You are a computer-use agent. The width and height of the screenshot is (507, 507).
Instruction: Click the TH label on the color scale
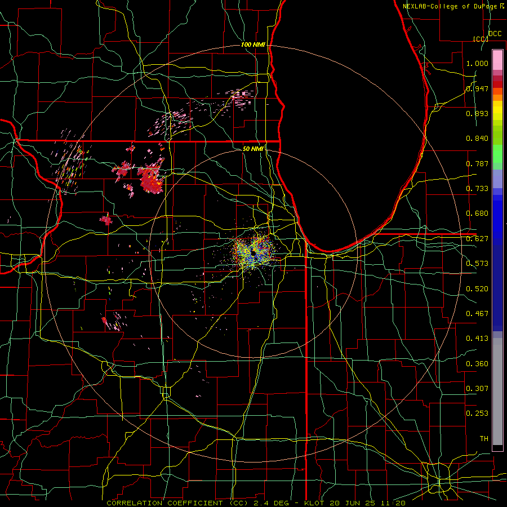484,439
